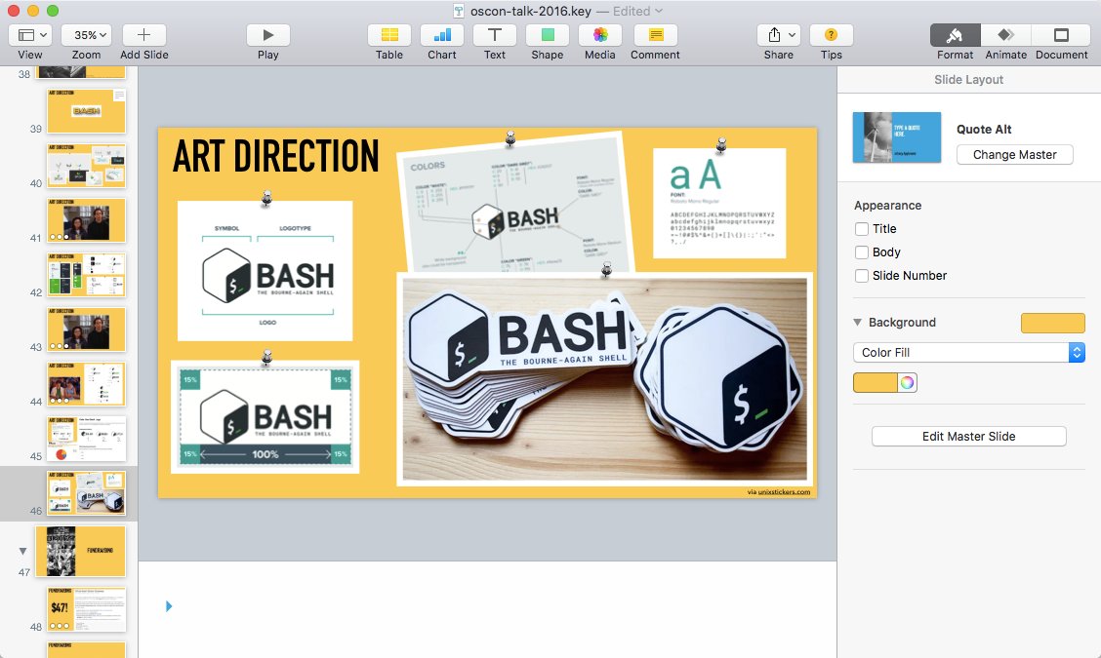Click the Quote Alt master thumbnail
The height and width of the screenshot is (658, 1101).
tap(897, 137)
